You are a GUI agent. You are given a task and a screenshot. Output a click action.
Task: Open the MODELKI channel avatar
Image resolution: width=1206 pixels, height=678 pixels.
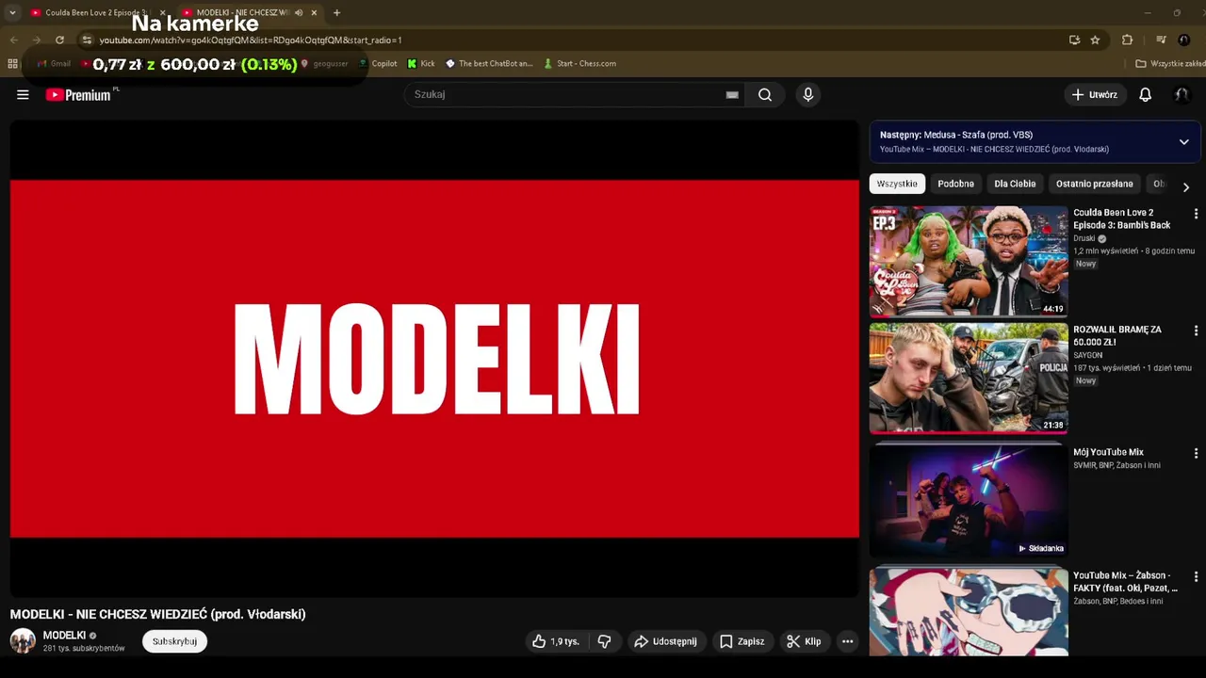click(x=23, y=641)
